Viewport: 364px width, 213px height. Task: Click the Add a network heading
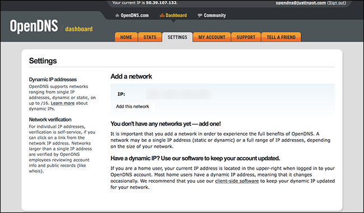point(131,76)
